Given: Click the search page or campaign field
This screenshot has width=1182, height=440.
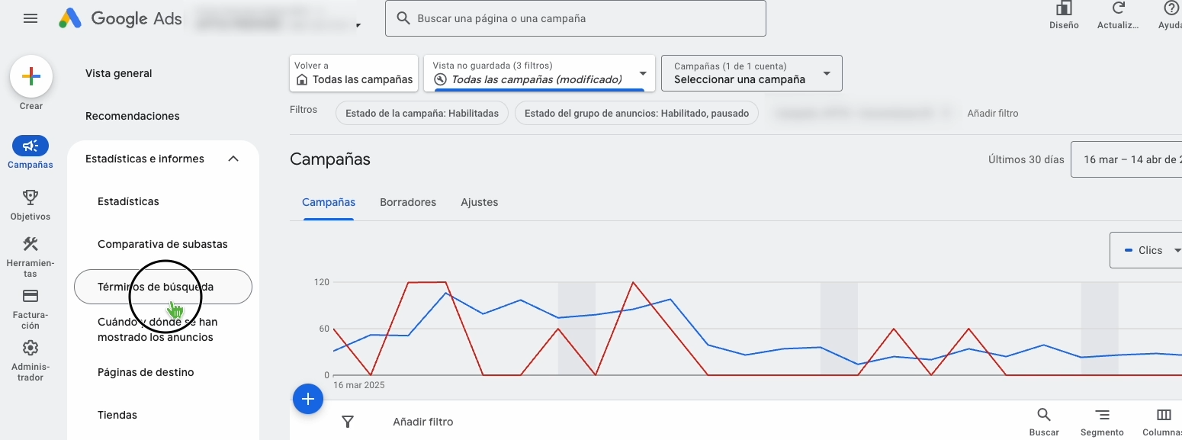Looking at the screenshot, I should (x=576, y=18).
